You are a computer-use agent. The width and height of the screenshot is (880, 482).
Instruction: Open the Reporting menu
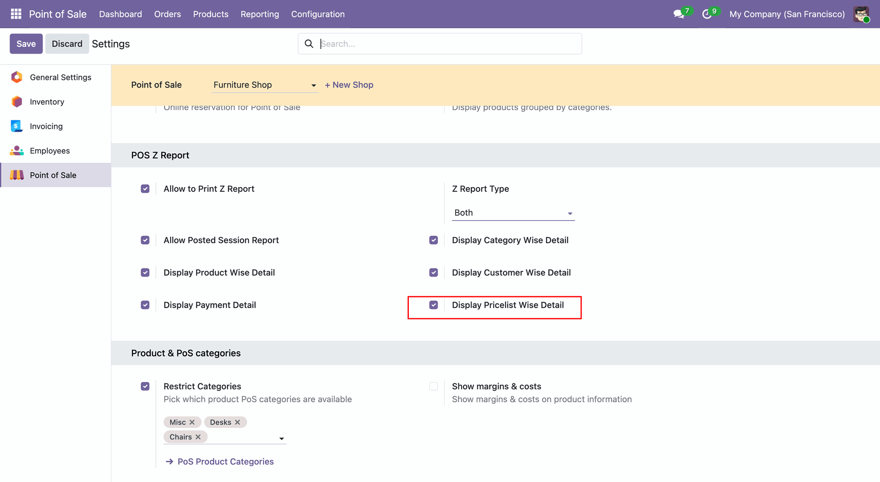pos(259,14)
